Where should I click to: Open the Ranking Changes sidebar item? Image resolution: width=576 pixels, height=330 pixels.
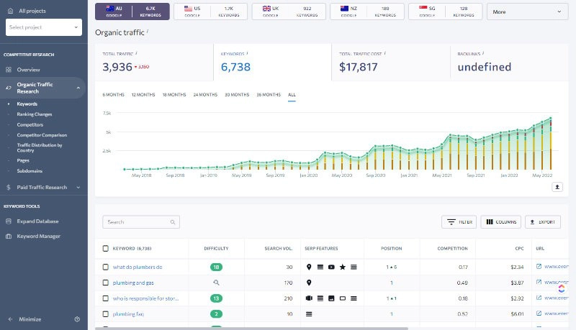34,114
